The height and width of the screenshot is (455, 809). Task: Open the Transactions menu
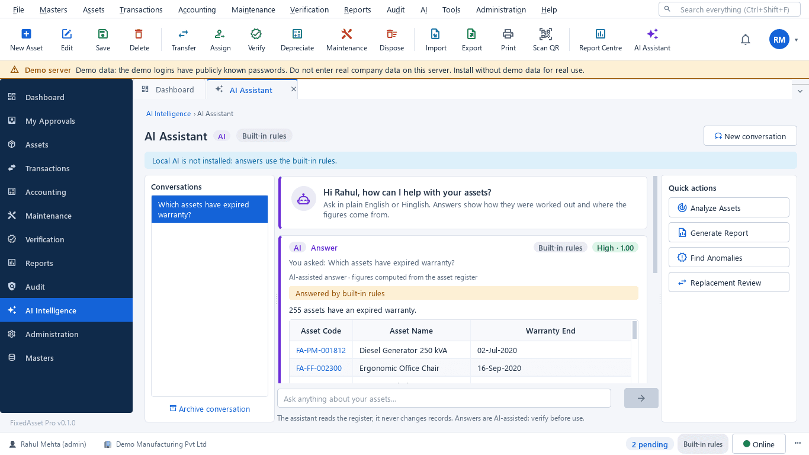(141, 9)
